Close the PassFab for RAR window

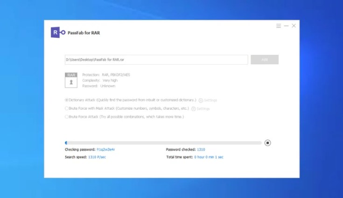click(x=294, y=26)
